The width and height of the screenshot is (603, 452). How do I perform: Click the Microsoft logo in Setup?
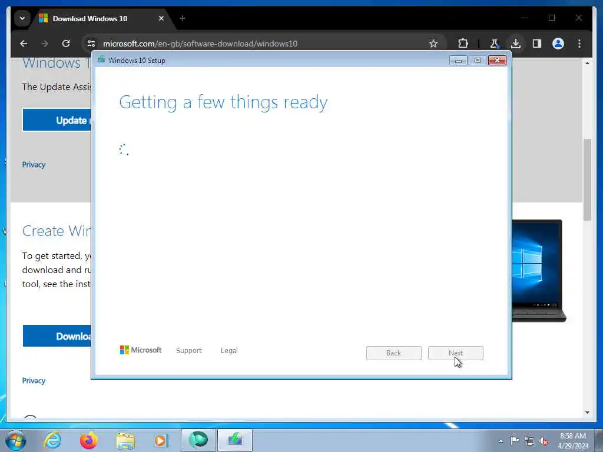141,350
